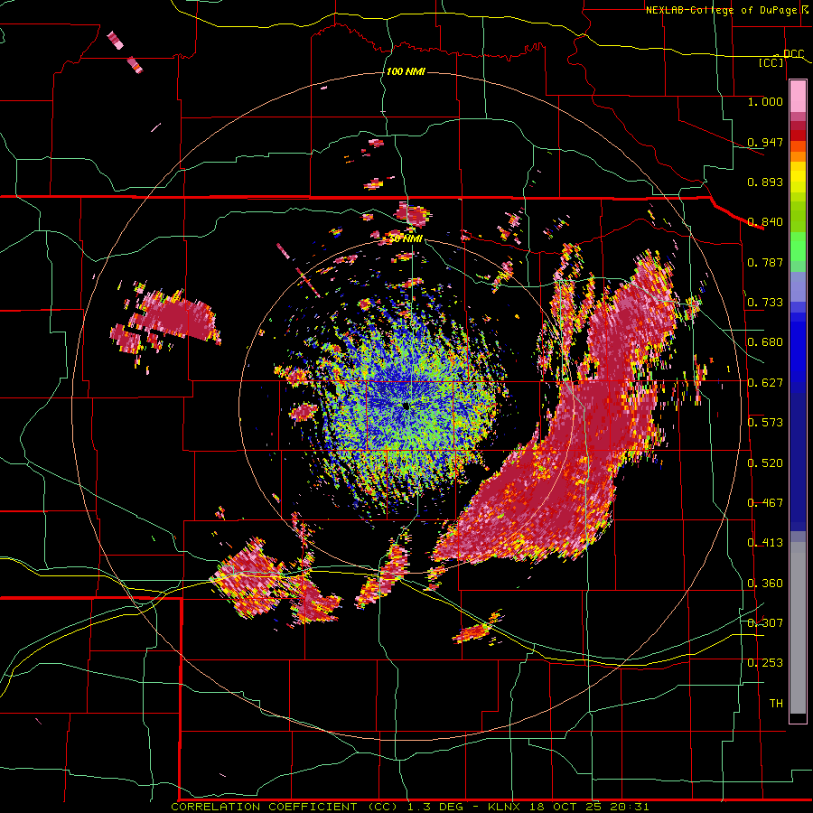Viewport: 813px width, 813px height.
Task: Click the 0.680 scale value
Action: tap(765, 342)
